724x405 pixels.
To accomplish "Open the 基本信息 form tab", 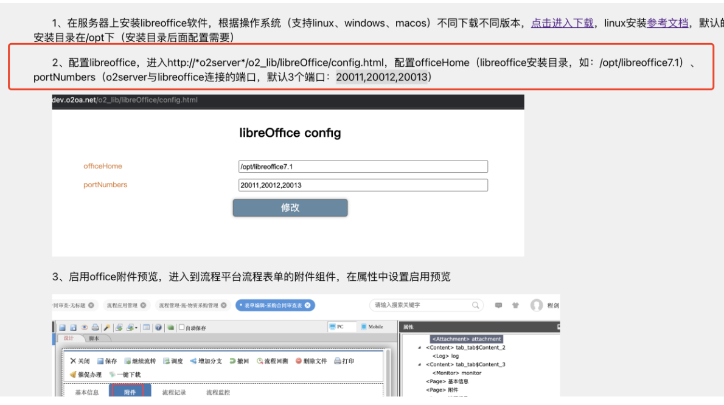I will [87, 392].
